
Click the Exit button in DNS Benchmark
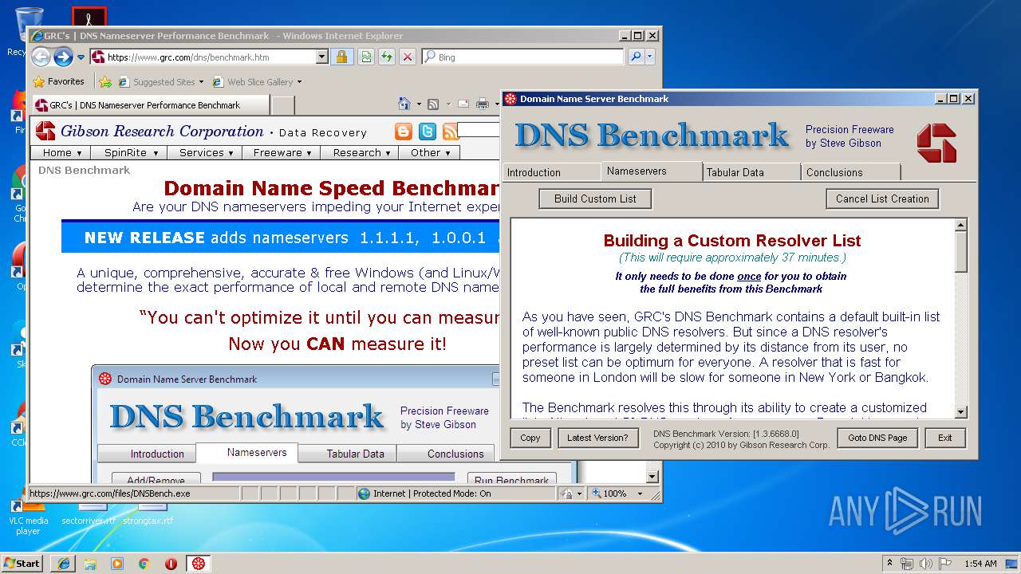click(x=945, y=438)
